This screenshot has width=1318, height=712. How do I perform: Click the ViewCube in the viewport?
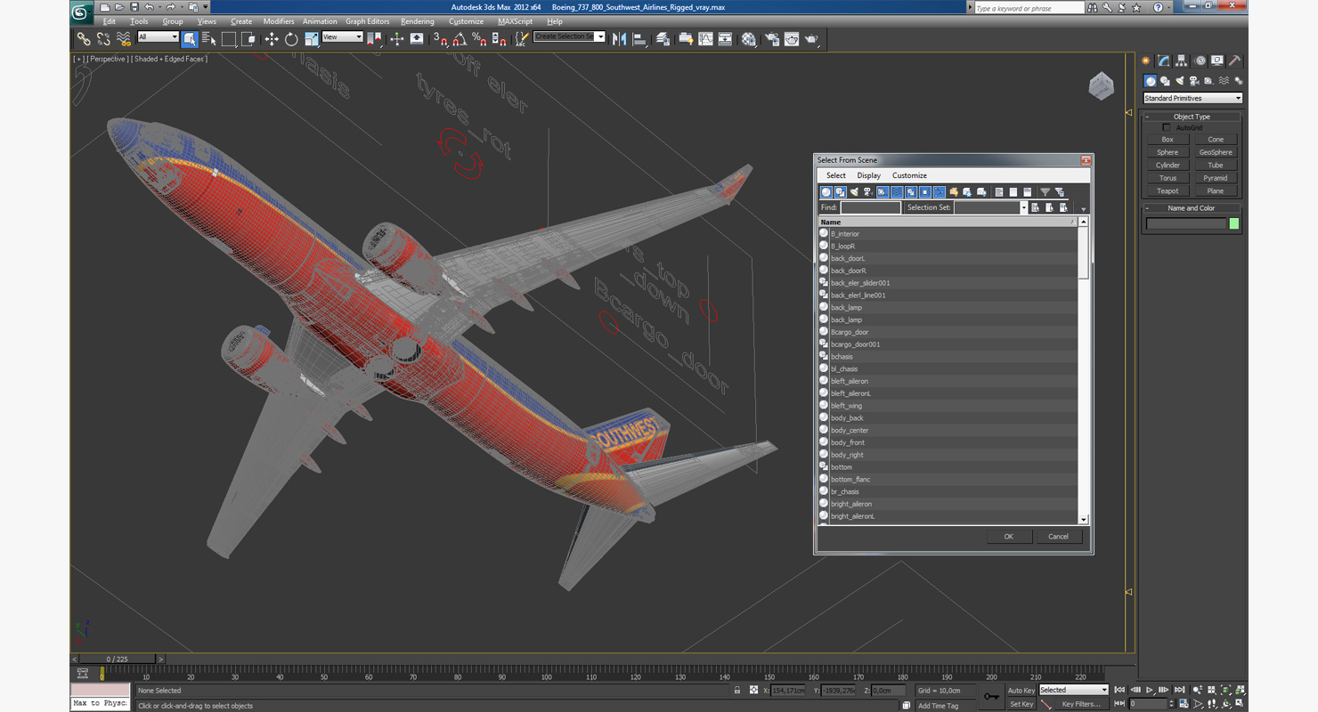(x=1102, y=86)
